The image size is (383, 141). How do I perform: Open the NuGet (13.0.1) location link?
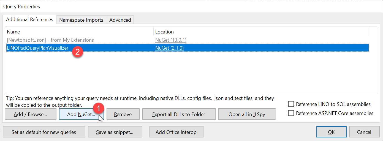click(x=171, y=40)
